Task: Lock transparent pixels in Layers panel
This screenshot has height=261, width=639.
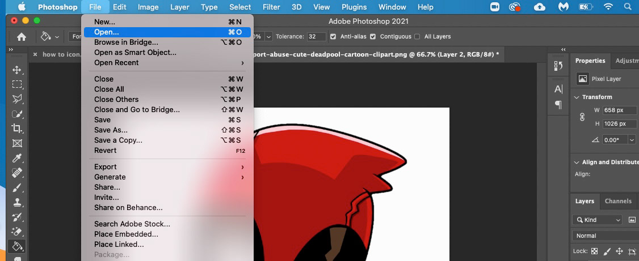Action: click(594, 251)
